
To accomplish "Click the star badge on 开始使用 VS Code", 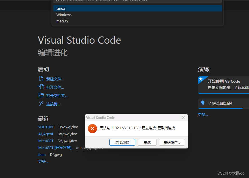I will coord(201,79).
